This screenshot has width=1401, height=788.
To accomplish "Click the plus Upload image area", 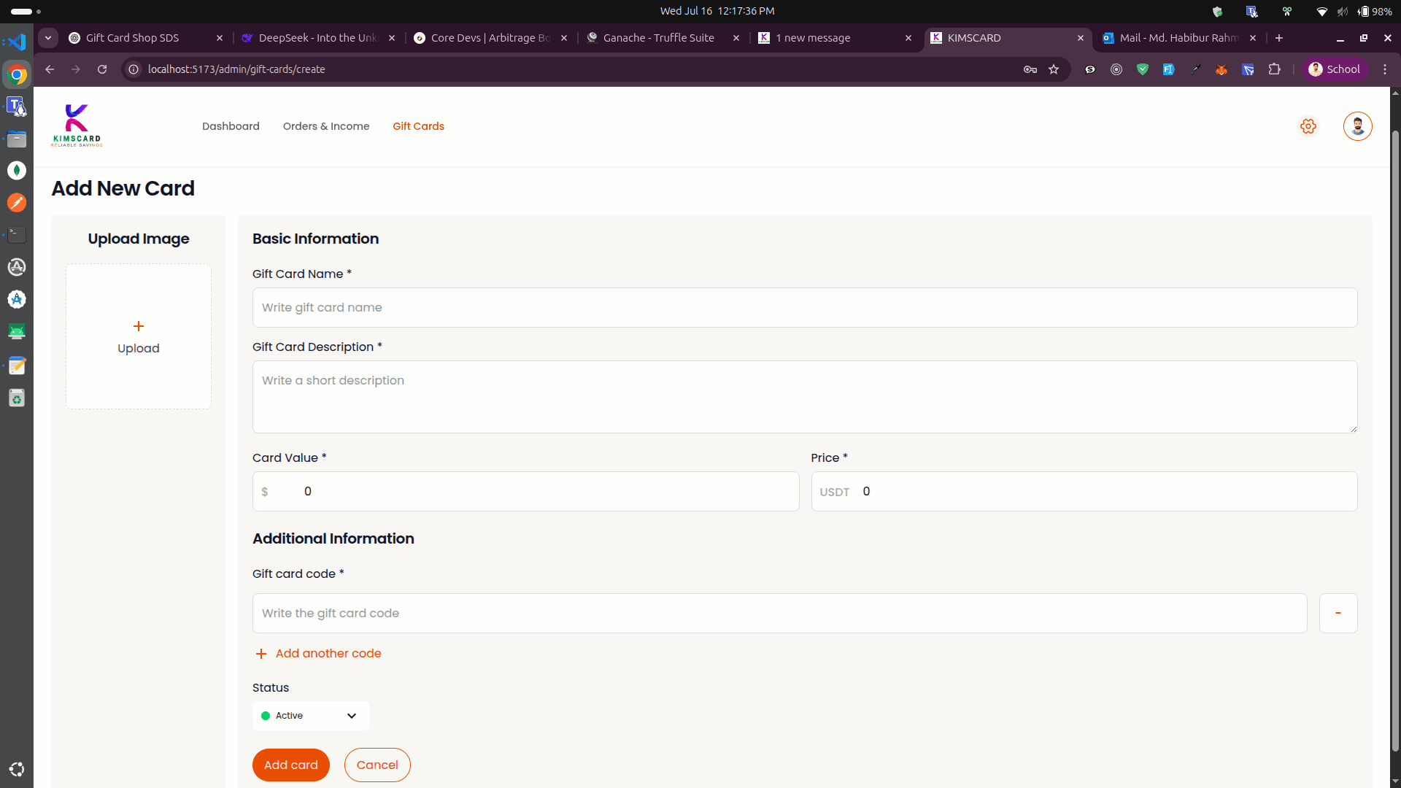I will coord(139,336).
